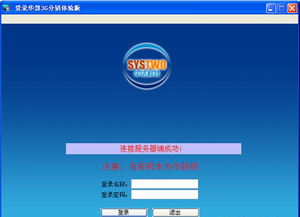This screenshot has width=300, height=217.
Task: Click the 退出 button
Action: (176, 212)
